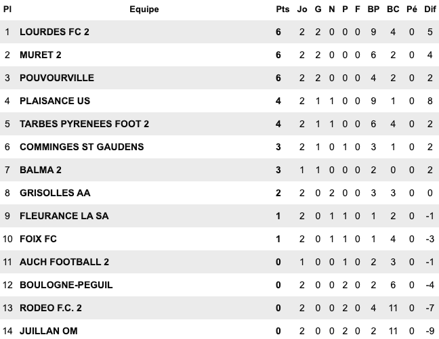Click the RODEO F.C. 2 team name
439x339 pixels.
51,308
